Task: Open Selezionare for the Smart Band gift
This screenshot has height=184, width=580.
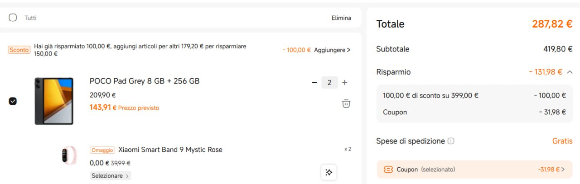Action: point(110,176)
